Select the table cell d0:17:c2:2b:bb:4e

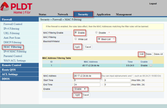point(91,66)
